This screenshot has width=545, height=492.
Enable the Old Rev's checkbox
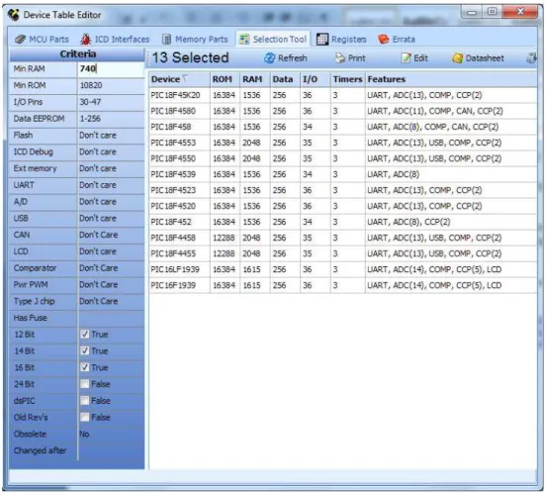84,417
